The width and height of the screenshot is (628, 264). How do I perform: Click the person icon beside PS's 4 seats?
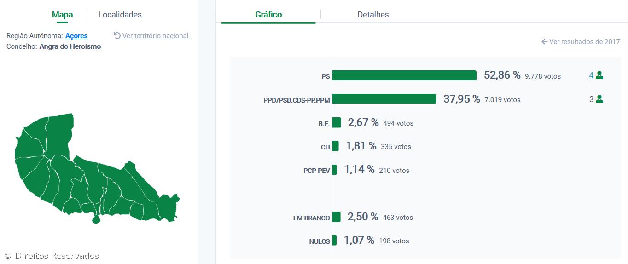point(599,75)
